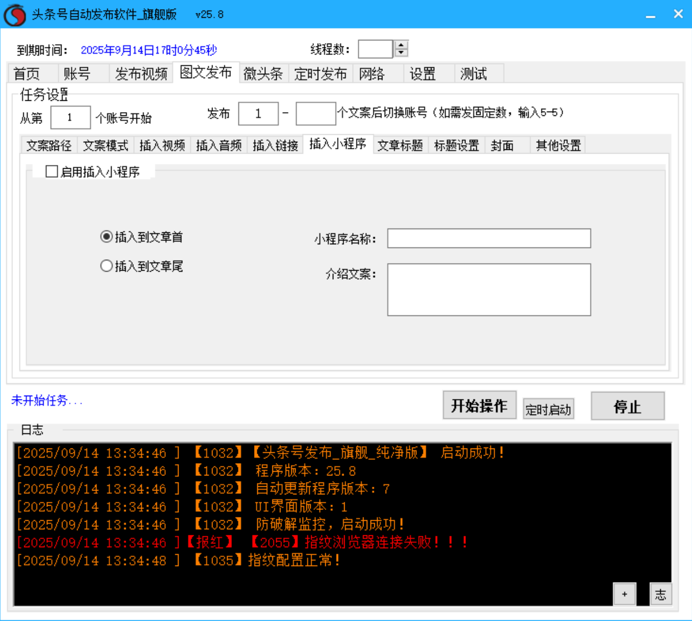Click the "志" icon in the log panel
The height and width of the screenshot is (621, 692).
click(x=661, y=594)
